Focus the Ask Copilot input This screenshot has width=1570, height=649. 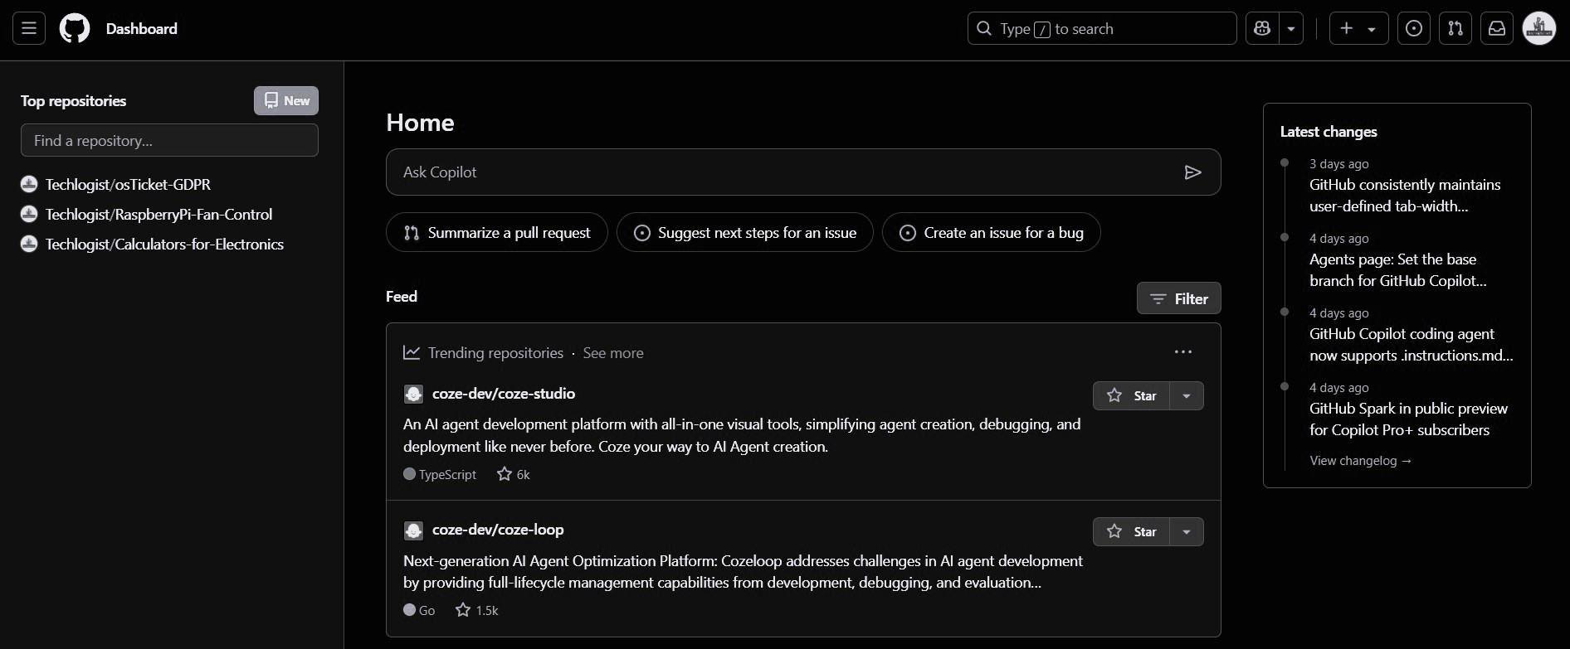803,172
